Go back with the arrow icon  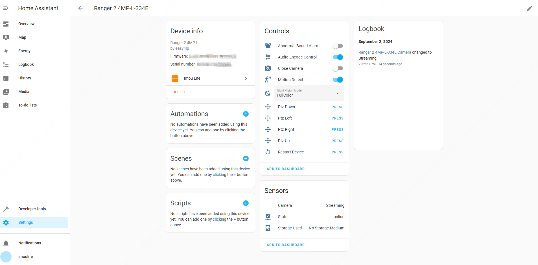[x=80, y=8]
